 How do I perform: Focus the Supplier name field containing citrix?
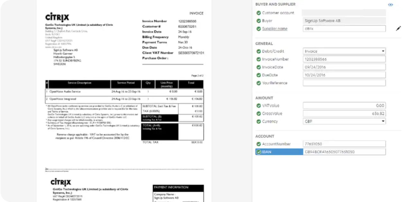coord(344,29)
